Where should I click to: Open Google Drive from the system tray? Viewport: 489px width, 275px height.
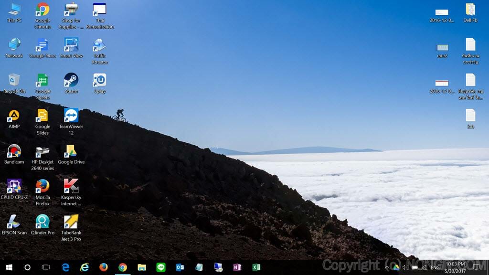[x=397, y=267]
